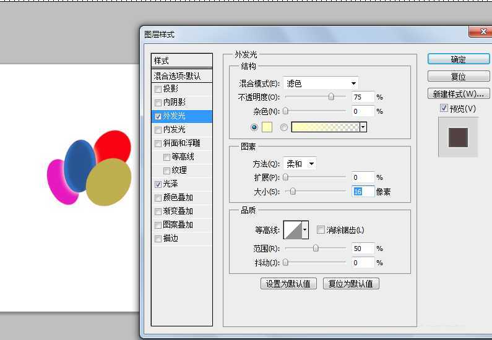Enable the 斜面和浮雕 bevel checkbox

click(158, 144)
